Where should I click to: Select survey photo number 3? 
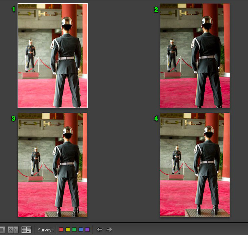(x=53, y=165)
